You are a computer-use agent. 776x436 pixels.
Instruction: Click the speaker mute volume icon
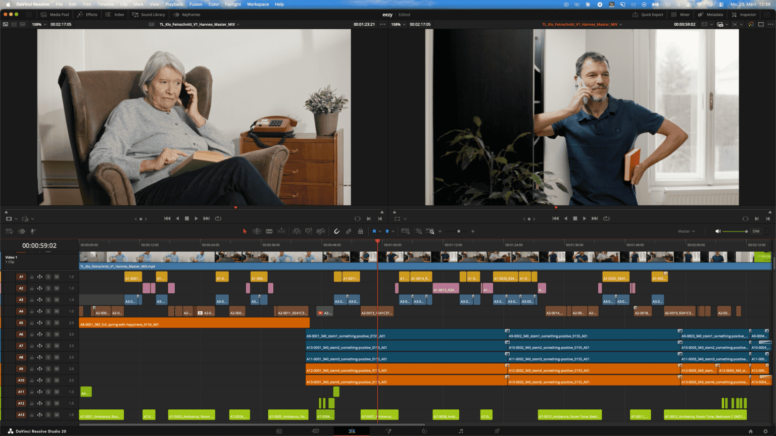[x=718, y=231]
